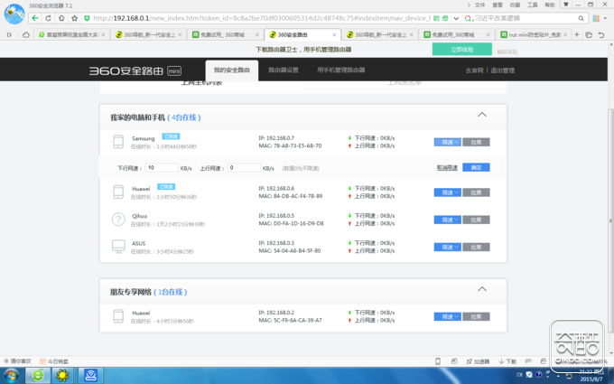Viewport: 614px width, 384px height.
Task: Open 限速 dropdown for Qihoo
Action: click(447, 220)
